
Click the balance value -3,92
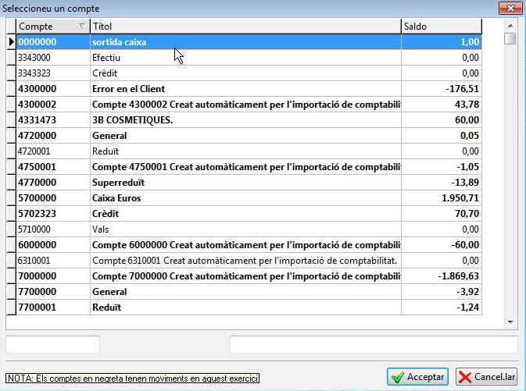(467, 291)
